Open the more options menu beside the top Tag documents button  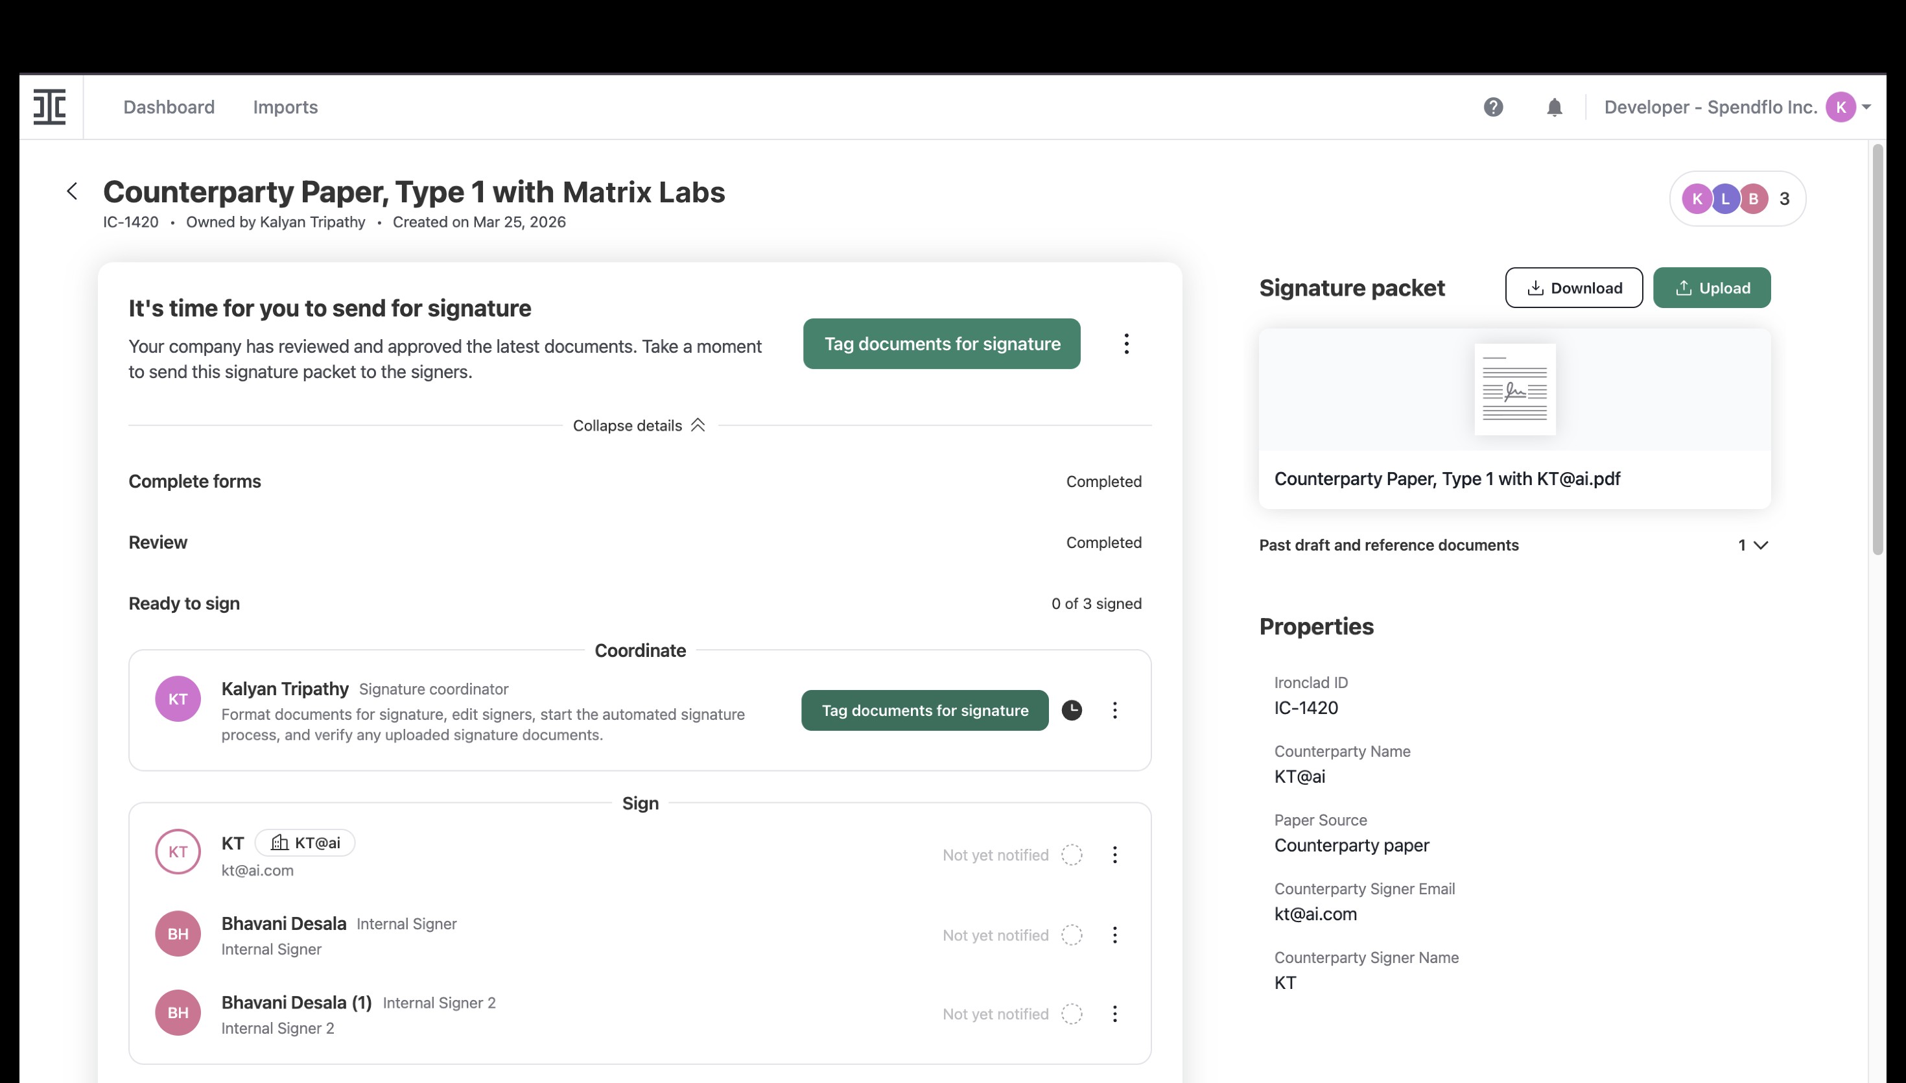1126,344
